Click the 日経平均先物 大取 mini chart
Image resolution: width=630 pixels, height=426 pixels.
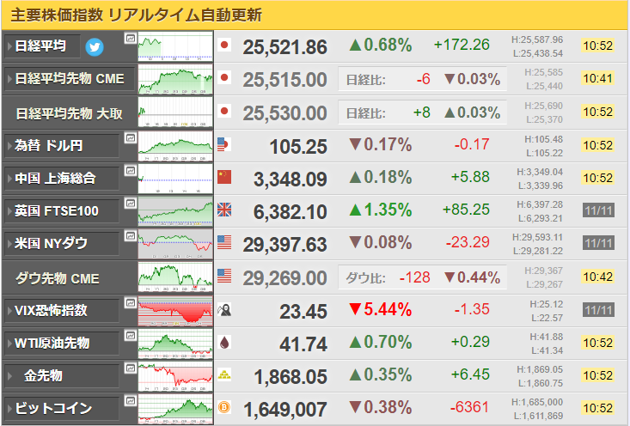pos(175,112)
